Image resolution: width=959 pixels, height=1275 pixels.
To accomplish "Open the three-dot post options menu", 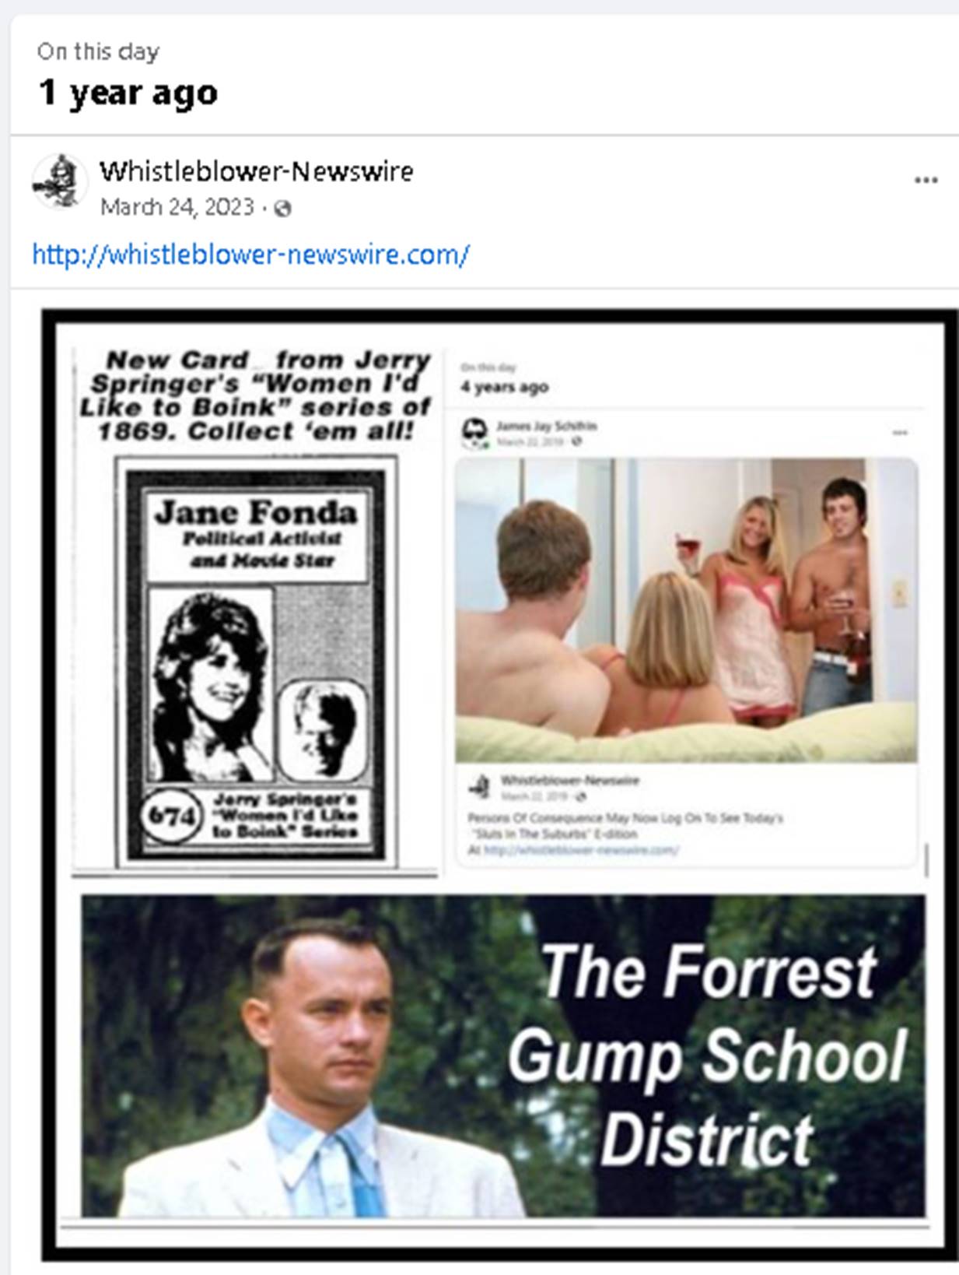I will click(x=926, y=181).
